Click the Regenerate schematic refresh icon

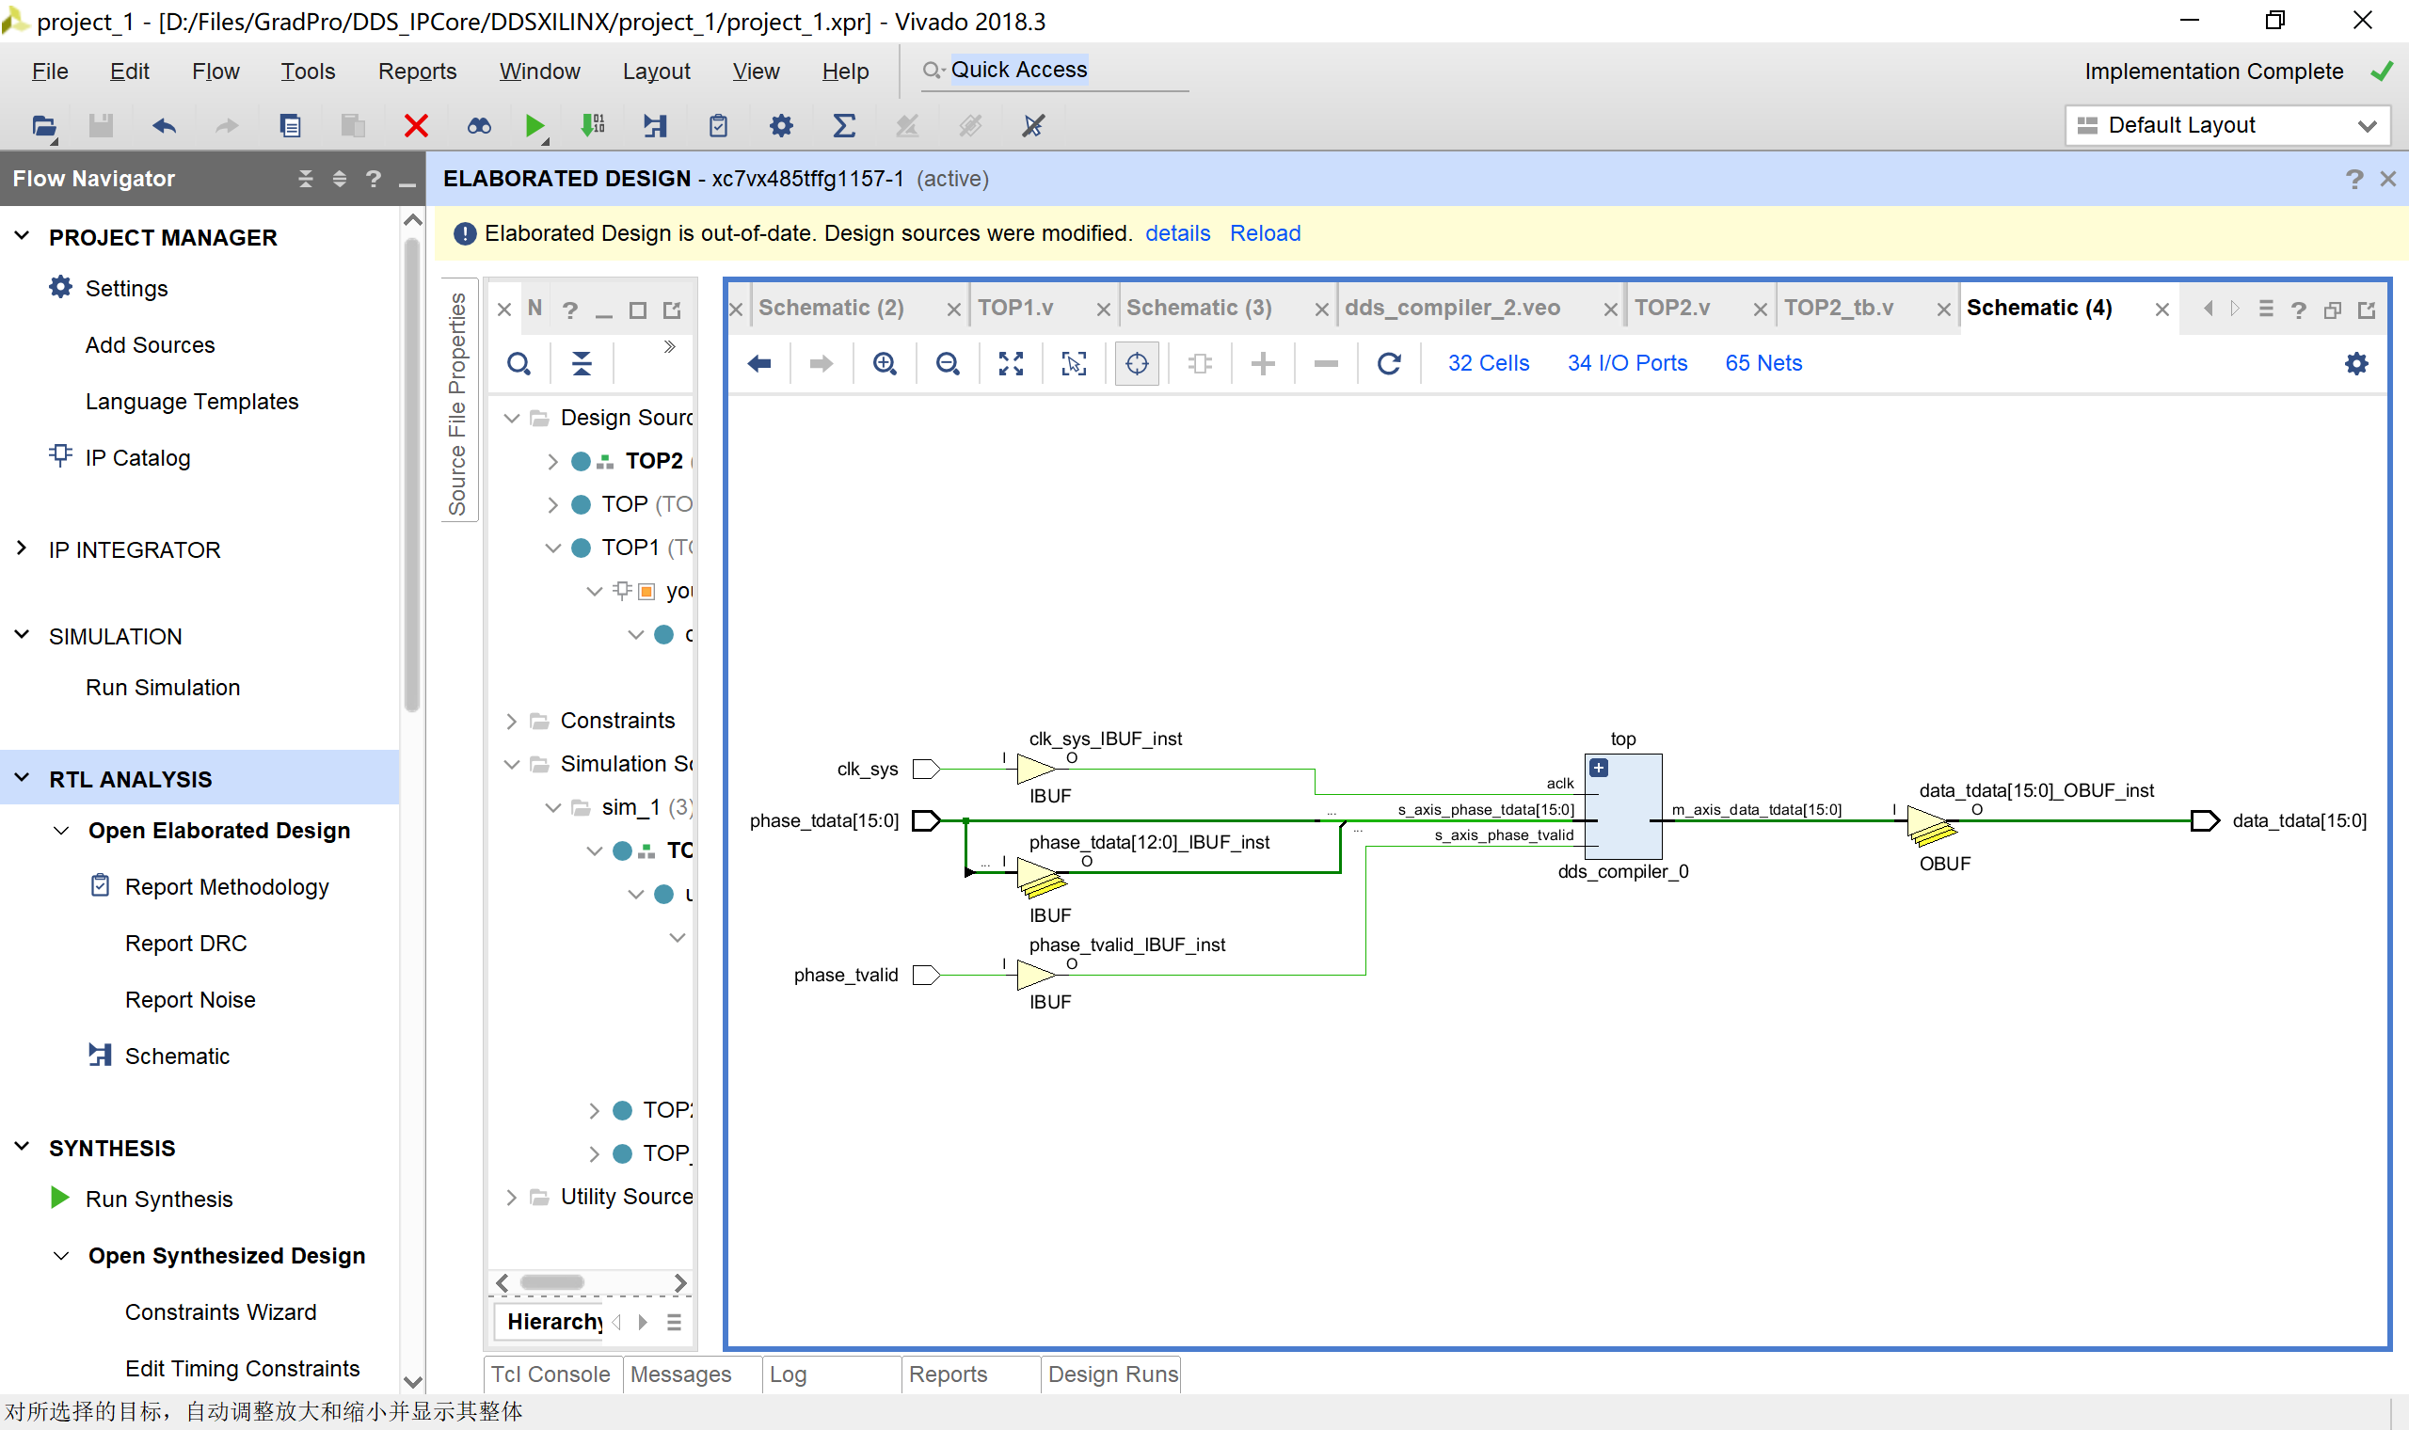1389,363
